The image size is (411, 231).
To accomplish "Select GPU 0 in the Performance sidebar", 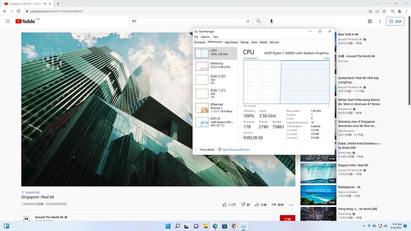I will point(215,121).
